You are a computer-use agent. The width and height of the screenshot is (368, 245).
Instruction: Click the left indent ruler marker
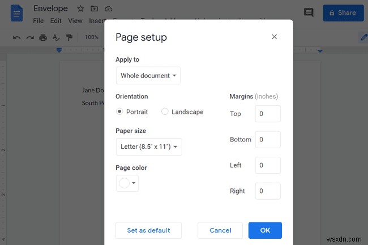coord(59,50)
